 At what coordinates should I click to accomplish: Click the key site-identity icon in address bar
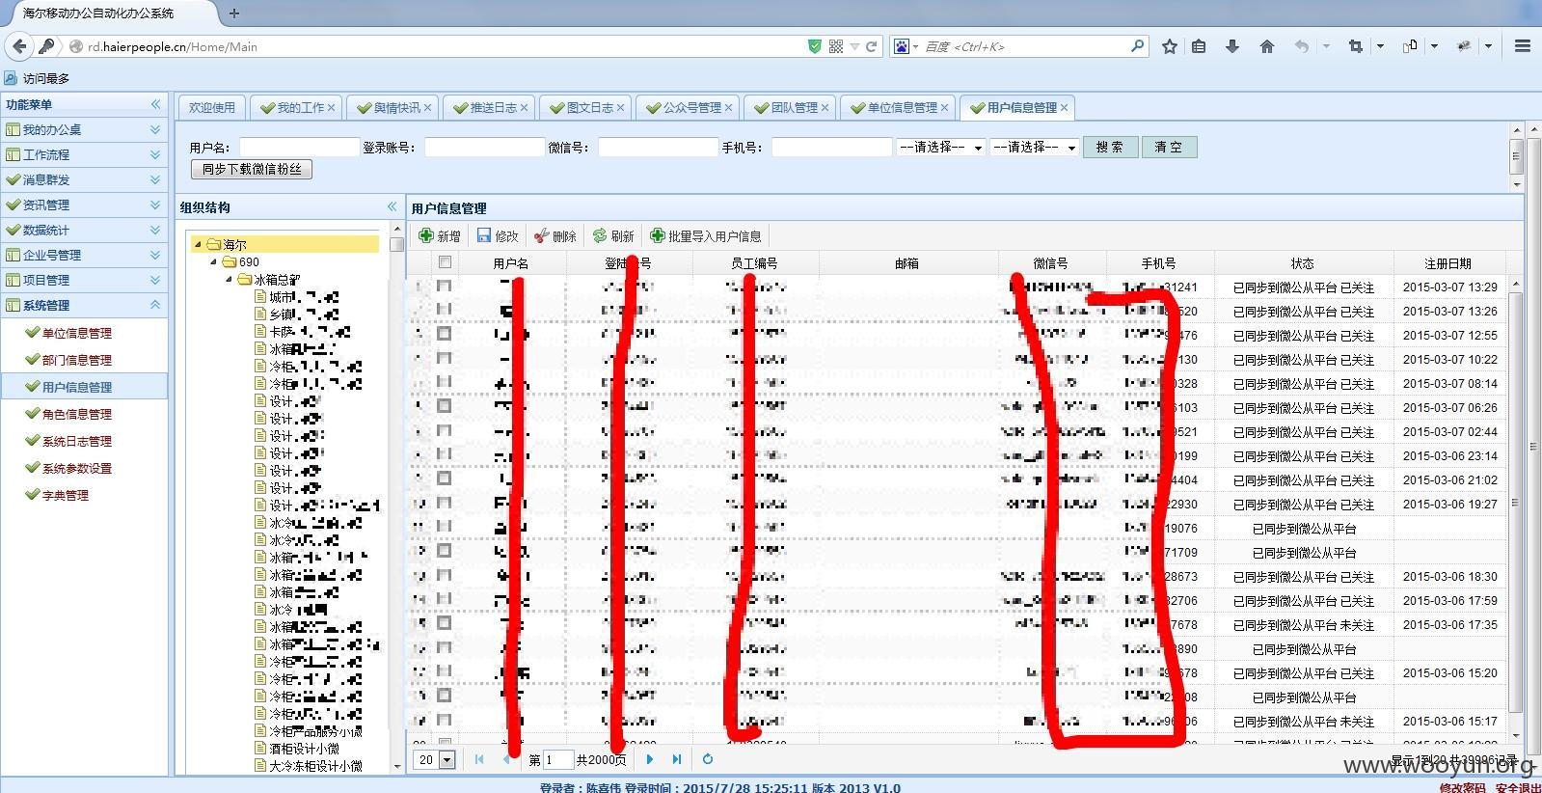pyautogui.click(x=46, y=46)
